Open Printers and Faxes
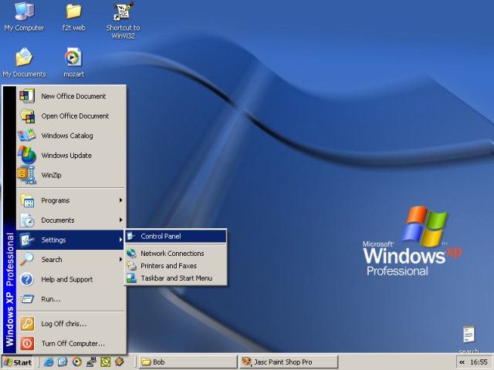Viewport: 494px width, 370px height. point(176,266)
